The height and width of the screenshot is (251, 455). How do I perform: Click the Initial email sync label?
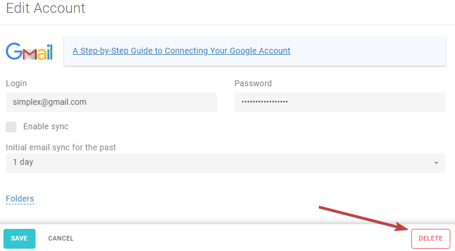(x=61, y=147)
